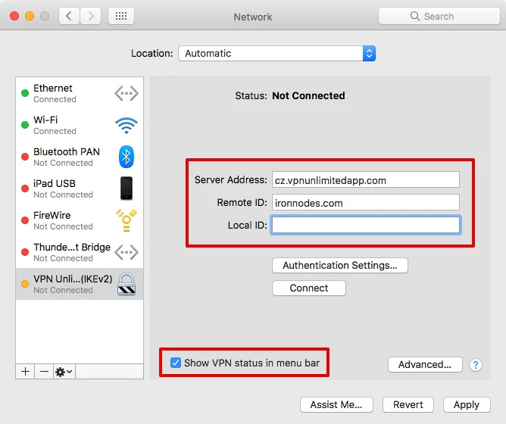The width and height of the screenshot is (506, 424).
Task: Select VPN Unlimited IKEv2 service entry
Action: coord(72,284)
